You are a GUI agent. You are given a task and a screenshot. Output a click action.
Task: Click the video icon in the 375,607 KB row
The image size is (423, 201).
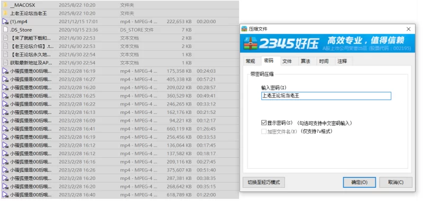pyautogui.click(x=5, y=170)
